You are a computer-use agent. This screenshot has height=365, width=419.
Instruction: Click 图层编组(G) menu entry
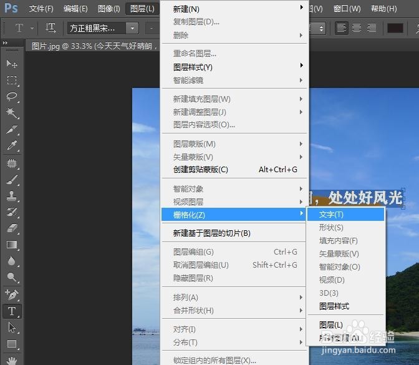click(234, 252)
